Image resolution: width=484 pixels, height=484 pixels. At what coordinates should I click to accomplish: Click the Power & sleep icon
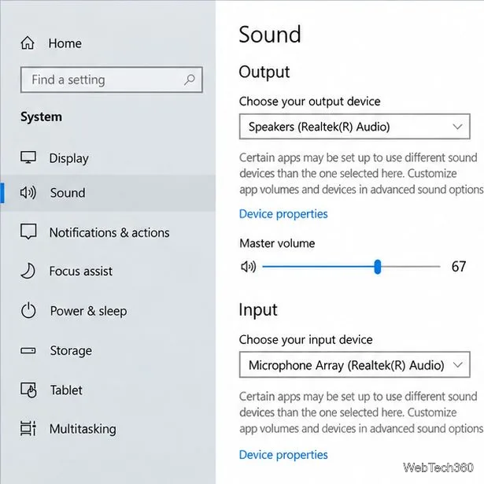(28, 310)
